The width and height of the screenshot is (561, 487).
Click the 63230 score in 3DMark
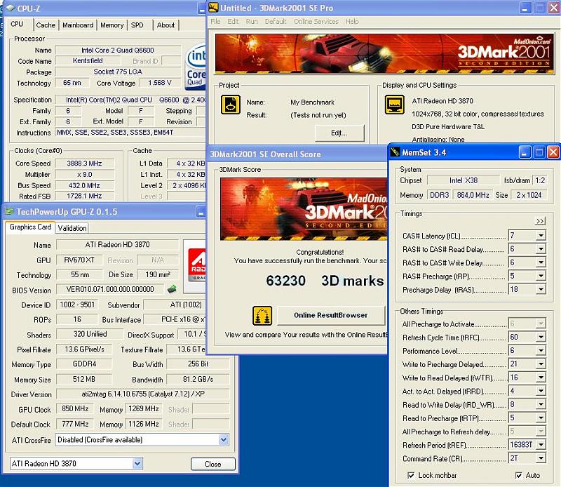point(286,281)
